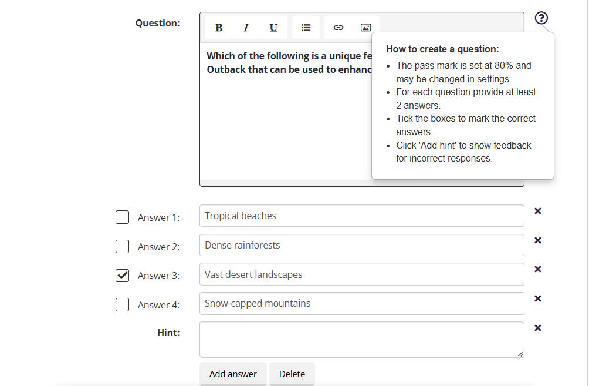
Task: Delete Answer 2 using the X icon
Action: pos(537,240)
